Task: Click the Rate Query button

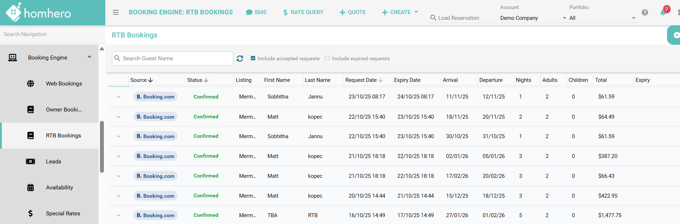Action: pyautogui.click(x=303, y=12)
